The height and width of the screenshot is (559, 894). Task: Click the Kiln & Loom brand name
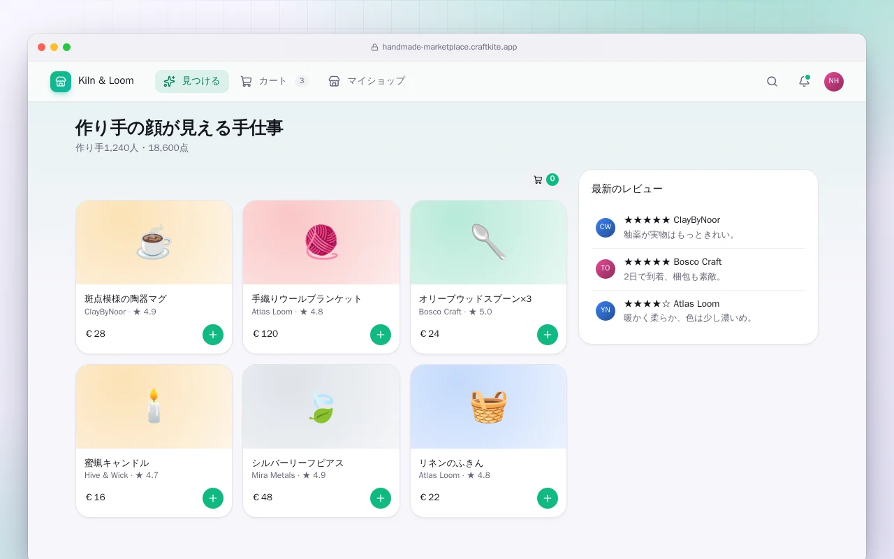[x=106, y=81]
